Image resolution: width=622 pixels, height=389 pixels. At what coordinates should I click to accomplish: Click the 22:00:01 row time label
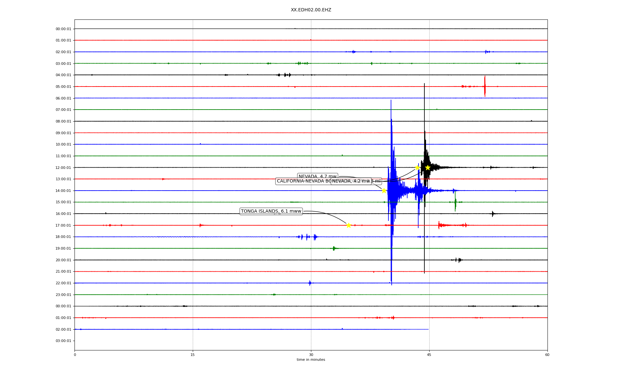[x=63, y=283]
